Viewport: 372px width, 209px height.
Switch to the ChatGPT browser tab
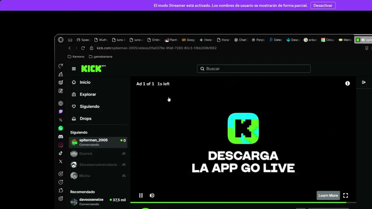[x=241, y=40]
